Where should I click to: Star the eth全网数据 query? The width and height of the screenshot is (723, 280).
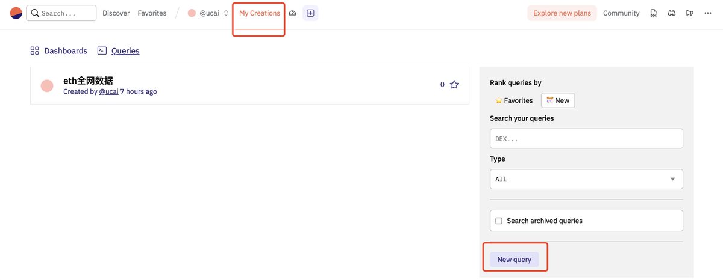click(x=454, y=85)
